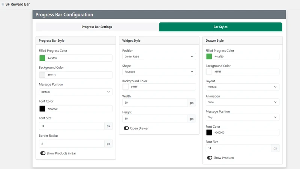This screenshot has height=169, width=300.
Task: Open Progress Bar Style background color swatch
Action: [42, 75]
